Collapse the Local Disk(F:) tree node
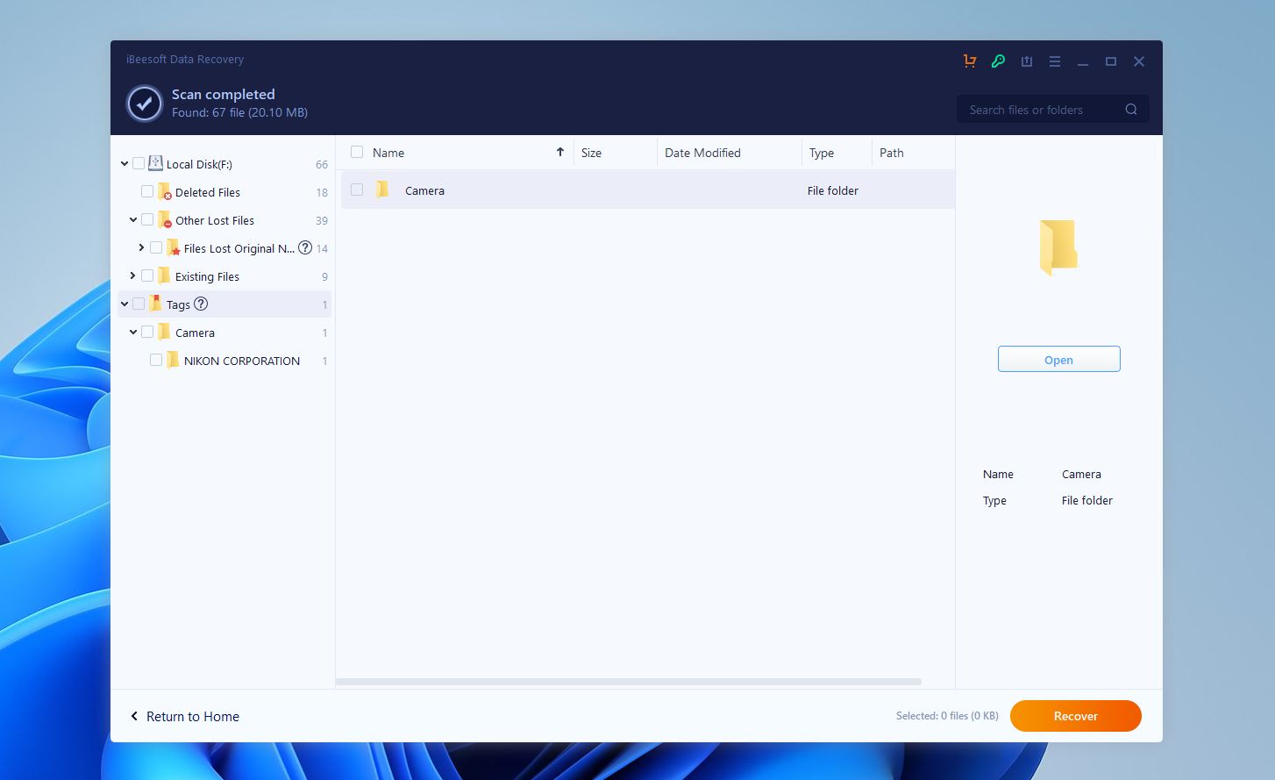This screenshot has height=780, width=1275. pos(124,163)
